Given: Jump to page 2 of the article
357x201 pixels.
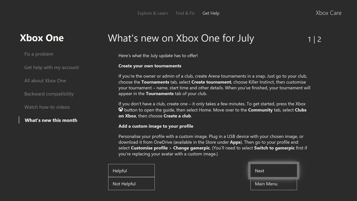Looking at the screenshot, I should click(x=319, y=39).
